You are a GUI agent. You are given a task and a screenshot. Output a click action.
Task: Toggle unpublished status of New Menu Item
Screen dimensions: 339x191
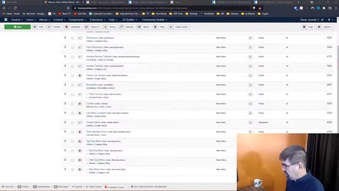(x=80, y=170)
